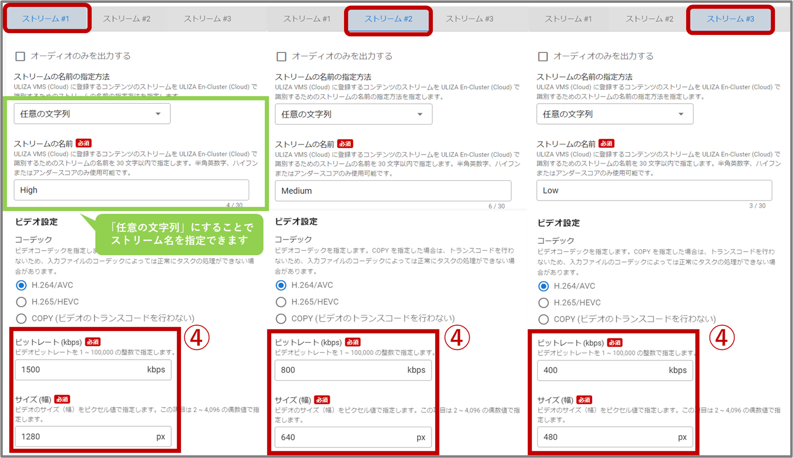Image resolution: width=793 pixels, height=458 pixels.
Task: Click stream name field containing Medium
Action: (x=392, y=191)
